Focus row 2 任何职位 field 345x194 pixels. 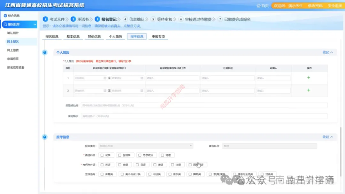tap(228, 90)
